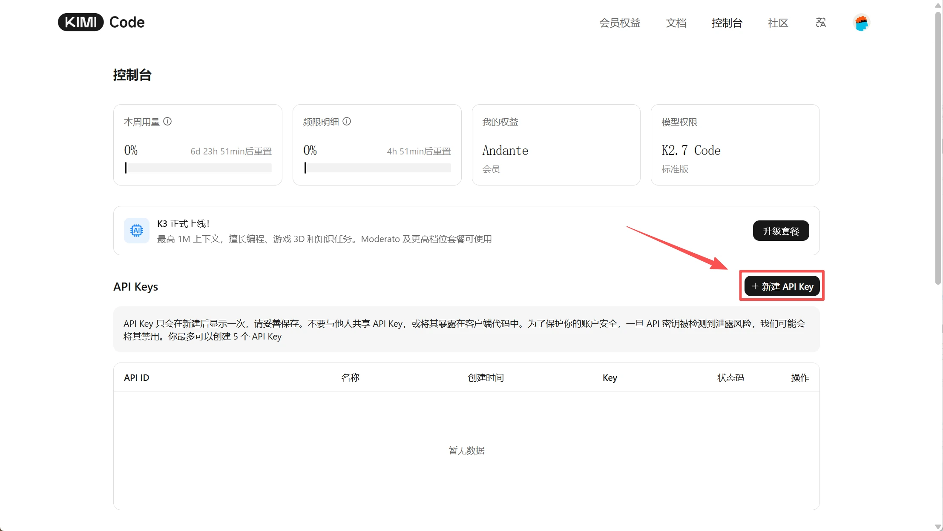Click the 4h 51min后重置 text

[x=419, y=151]
